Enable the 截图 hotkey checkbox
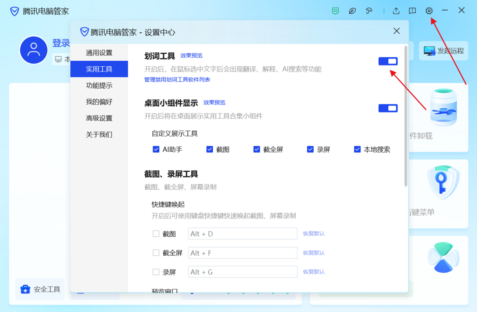Image resolution: width=477 pixels, height=312 pixels. [156, 234]
